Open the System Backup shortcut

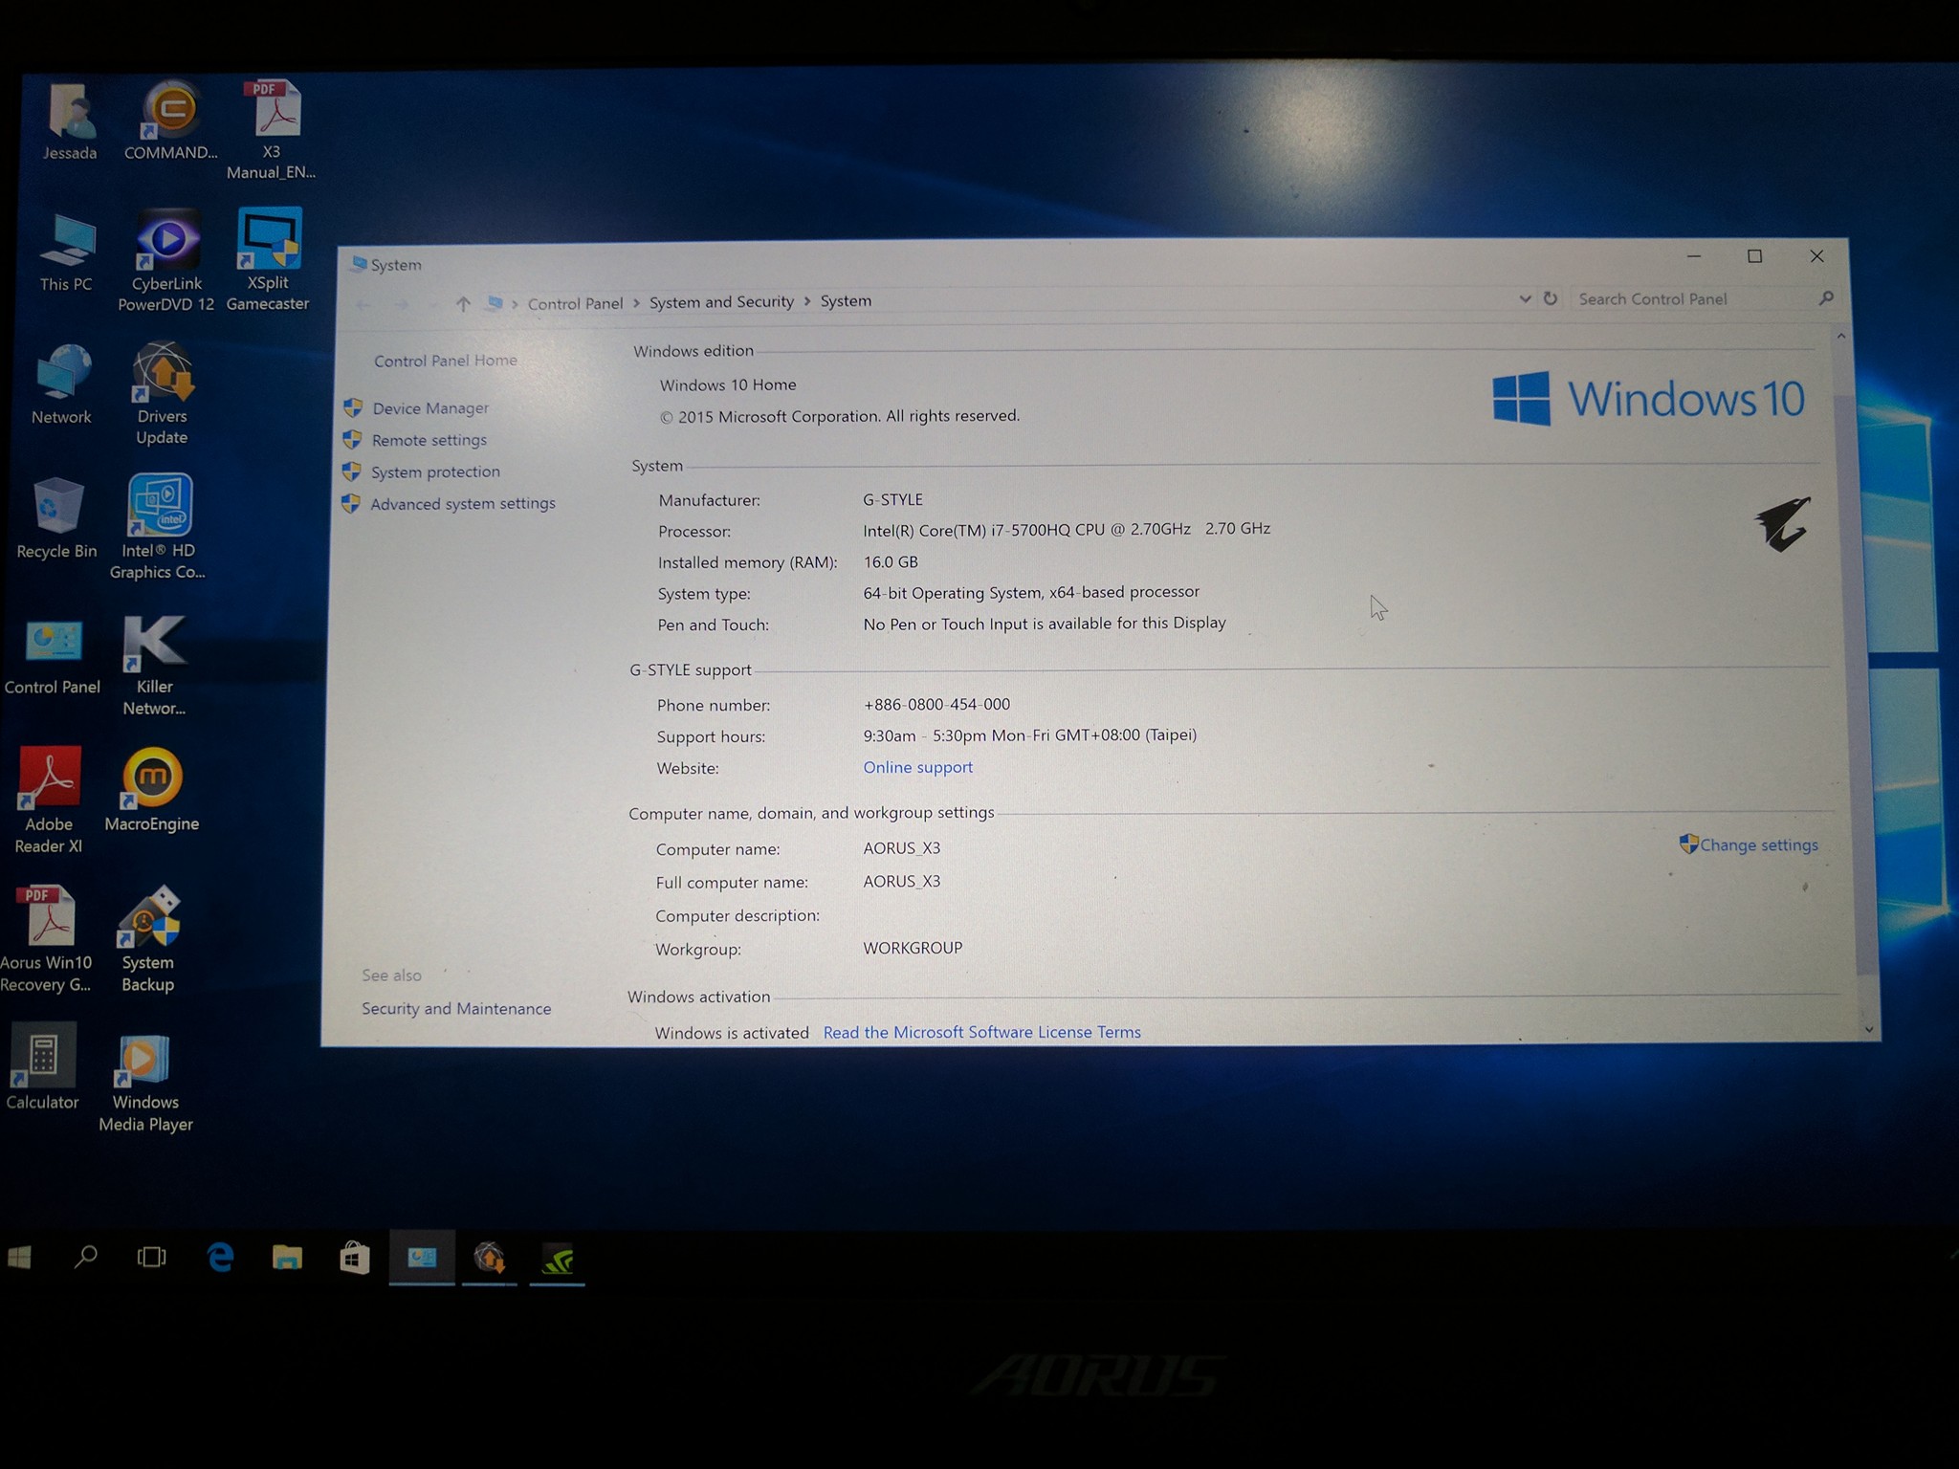click(x=149, y=918)
